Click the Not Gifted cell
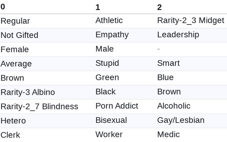The height and width of the screenshot is (142, 227). pyautogui.click(x=20, y=35)
